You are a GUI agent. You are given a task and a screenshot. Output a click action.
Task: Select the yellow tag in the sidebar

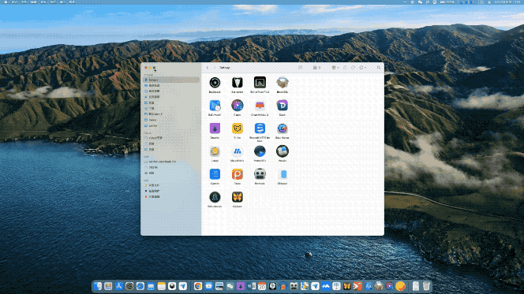click(171, 185)
